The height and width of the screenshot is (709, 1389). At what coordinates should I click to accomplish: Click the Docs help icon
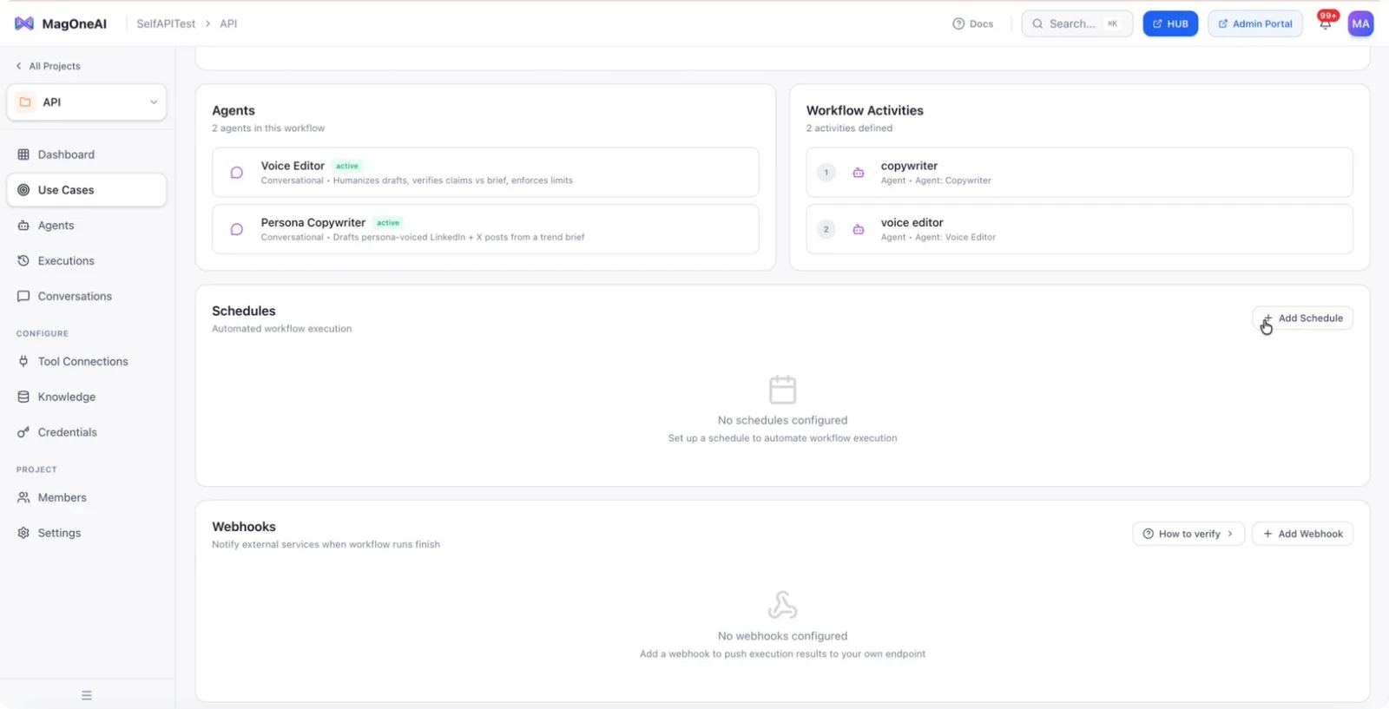pyautogui.click(x=958, y=23)
